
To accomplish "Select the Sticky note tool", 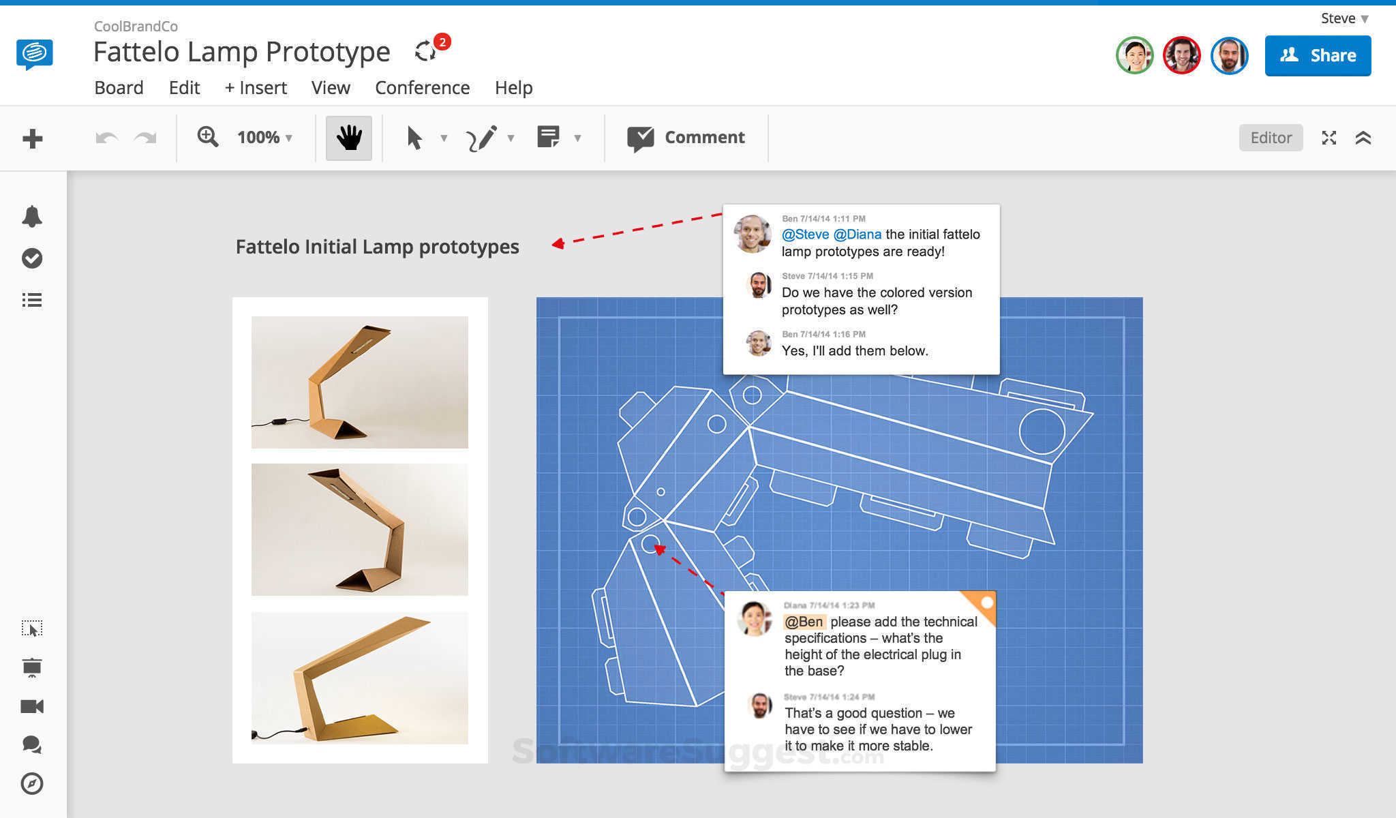I will coord(549,136).
